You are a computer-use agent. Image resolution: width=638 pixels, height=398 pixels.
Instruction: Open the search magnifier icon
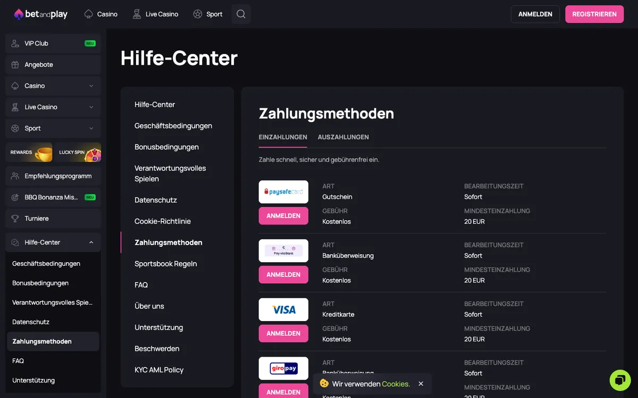(x=241, y=14)
